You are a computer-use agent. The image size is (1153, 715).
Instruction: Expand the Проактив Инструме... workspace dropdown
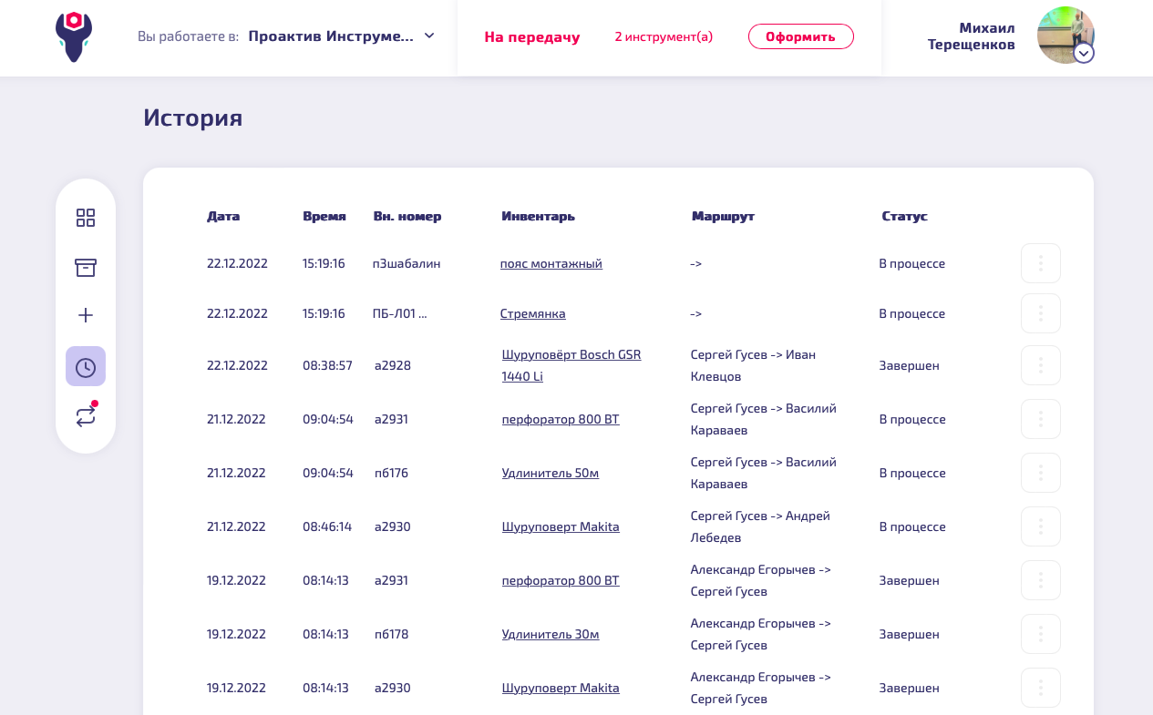tap(429, 36)
